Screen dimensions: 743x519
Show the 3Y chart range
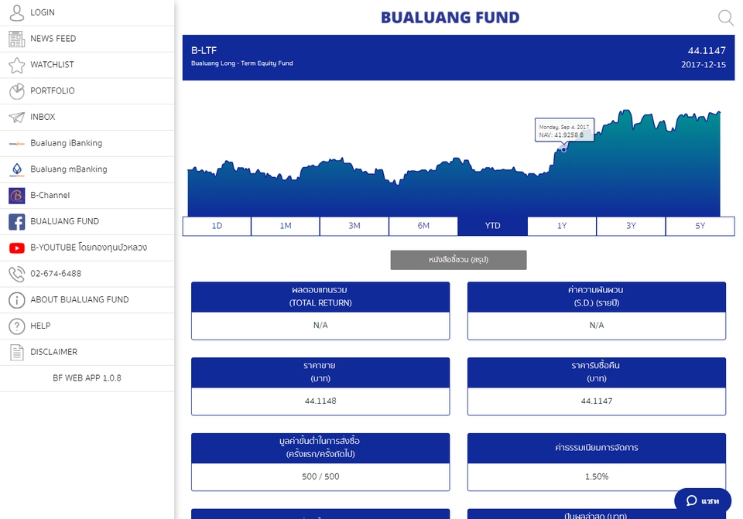pos(631,226)
